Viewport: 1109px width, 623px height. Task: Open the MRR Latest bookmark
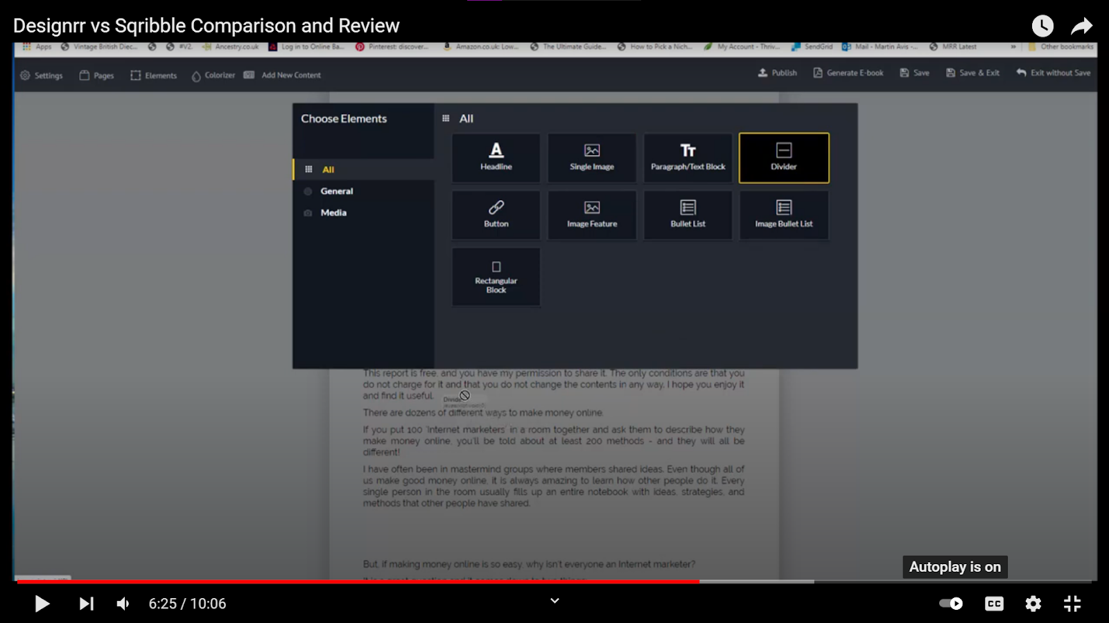tap(953, 47)
